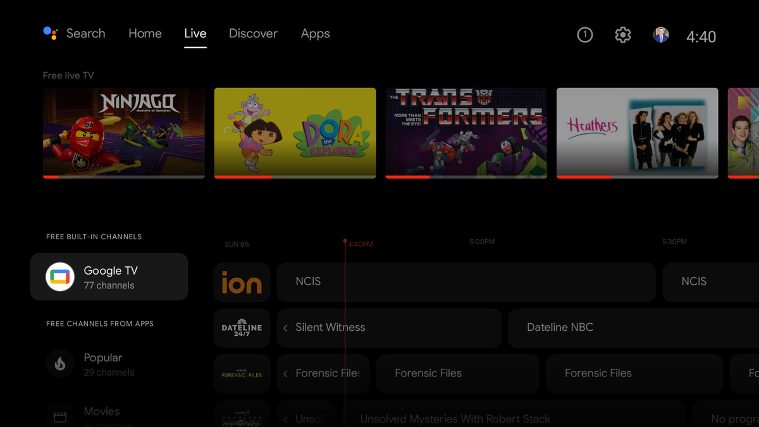Select the Dateline 24/7 channel logo
This screenshot has height=427, width=759.
click(242, 328)
